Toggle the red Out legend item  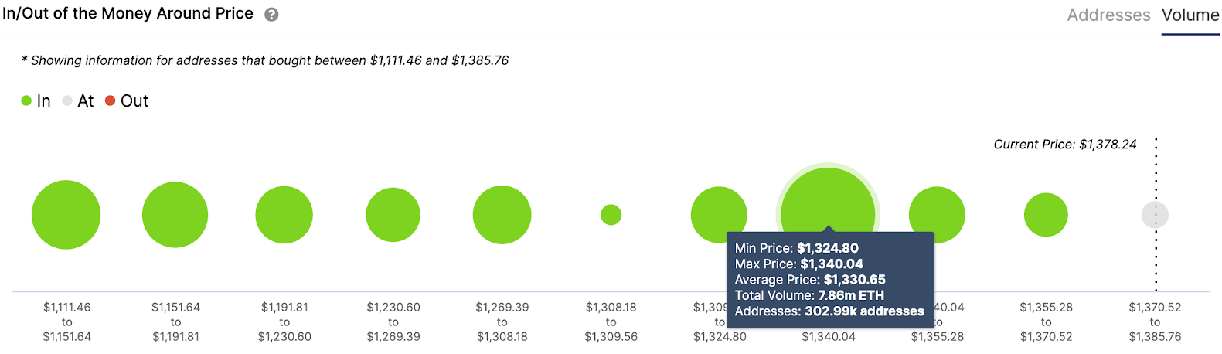click(127, 101)
